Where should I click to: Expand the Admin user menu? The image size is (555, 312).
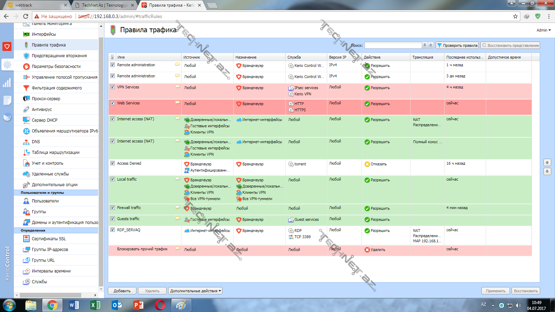(543, 30)
